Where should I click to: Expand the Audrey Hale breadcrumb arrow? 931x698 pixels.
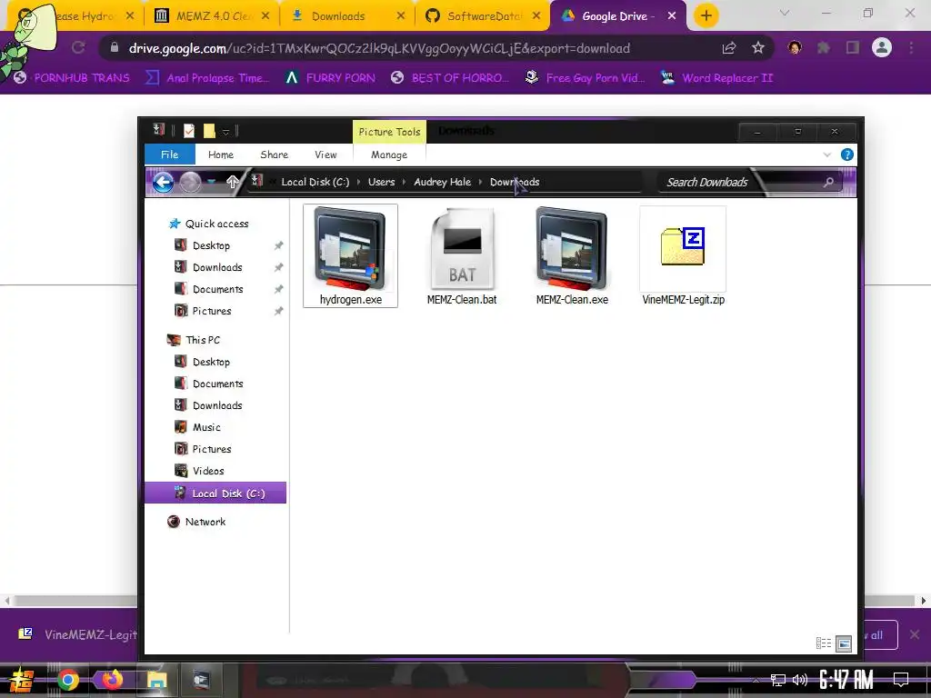[480, 182]
